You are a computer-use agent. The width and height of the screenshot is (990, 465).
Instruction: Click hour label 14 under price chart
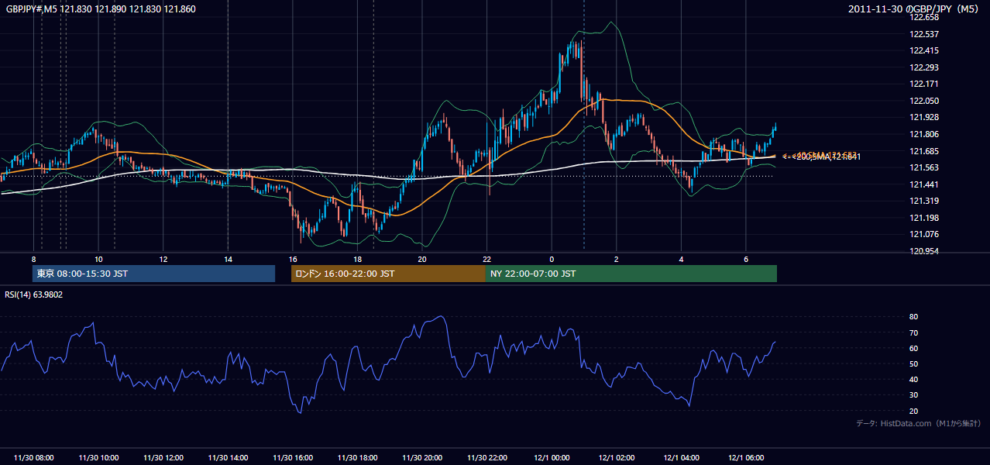pyautogui.click(x=228, y=259)
